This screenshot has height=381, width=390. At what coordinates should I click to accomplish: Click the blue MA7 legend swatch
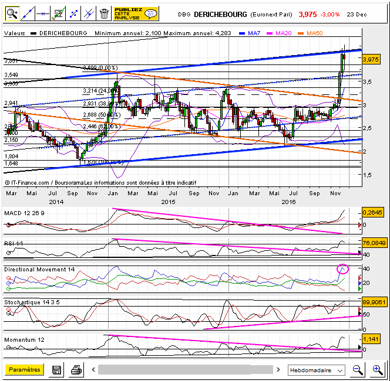242,33
